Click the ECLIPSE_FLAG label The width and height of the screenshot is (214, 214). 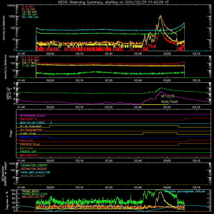pyautogui.click(x=29, y=137)
